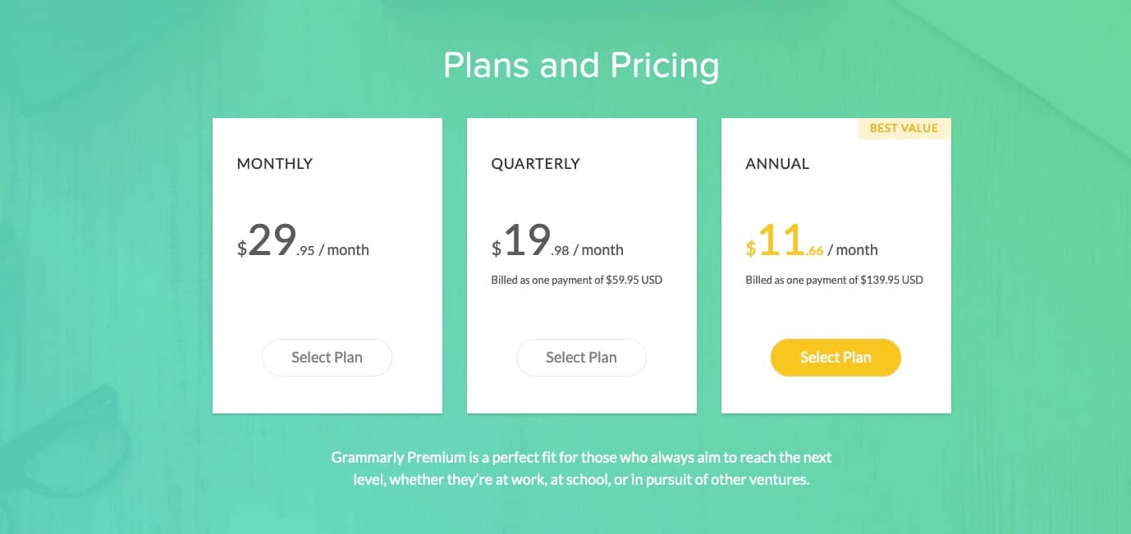Click the yellow 11 price number
The height and width of the screenshot is (534, 1131).
pos(781,240)
